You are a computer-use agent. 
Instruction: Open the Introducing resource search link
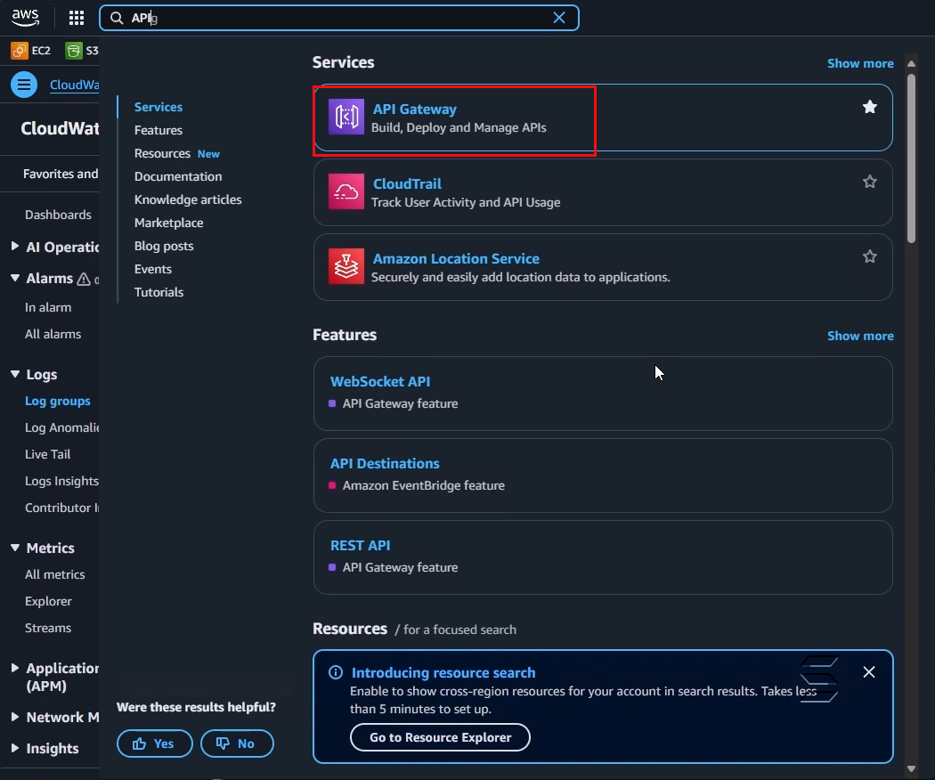pyautogui.click(x=443, y=672)
